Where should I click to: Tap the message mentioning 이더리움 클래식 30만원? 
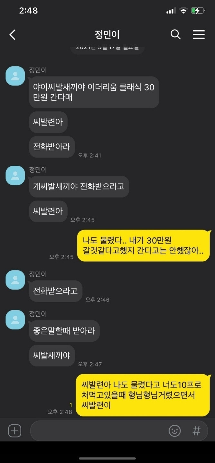(94, 92)
